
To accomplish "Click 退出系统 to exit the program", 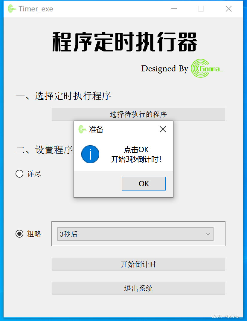I will click(x=138, y=288).
